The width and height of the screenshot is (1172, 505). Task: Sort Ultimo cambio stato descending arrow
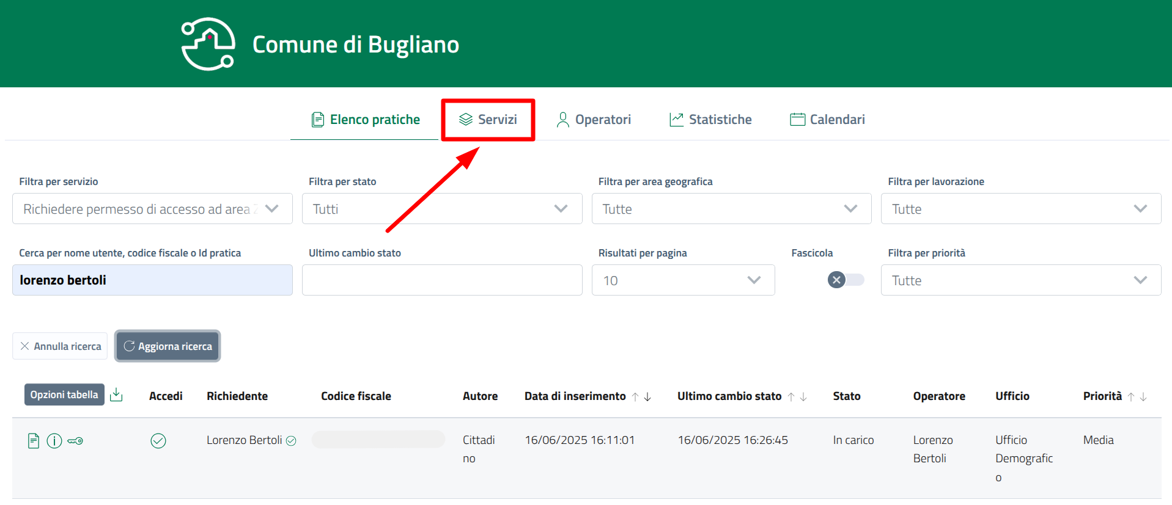(x=803, y=397)
